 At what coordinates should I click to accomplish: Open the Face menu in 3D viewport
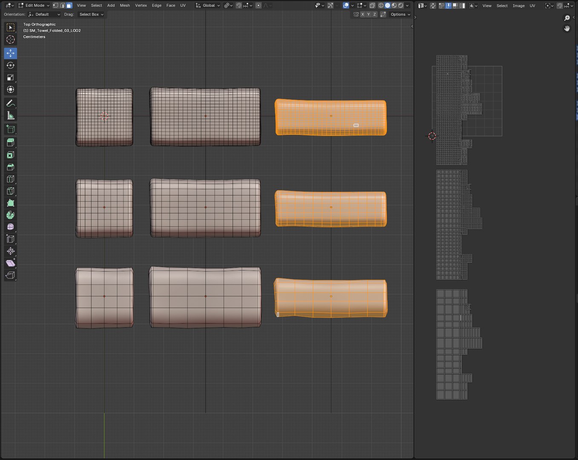171,6
